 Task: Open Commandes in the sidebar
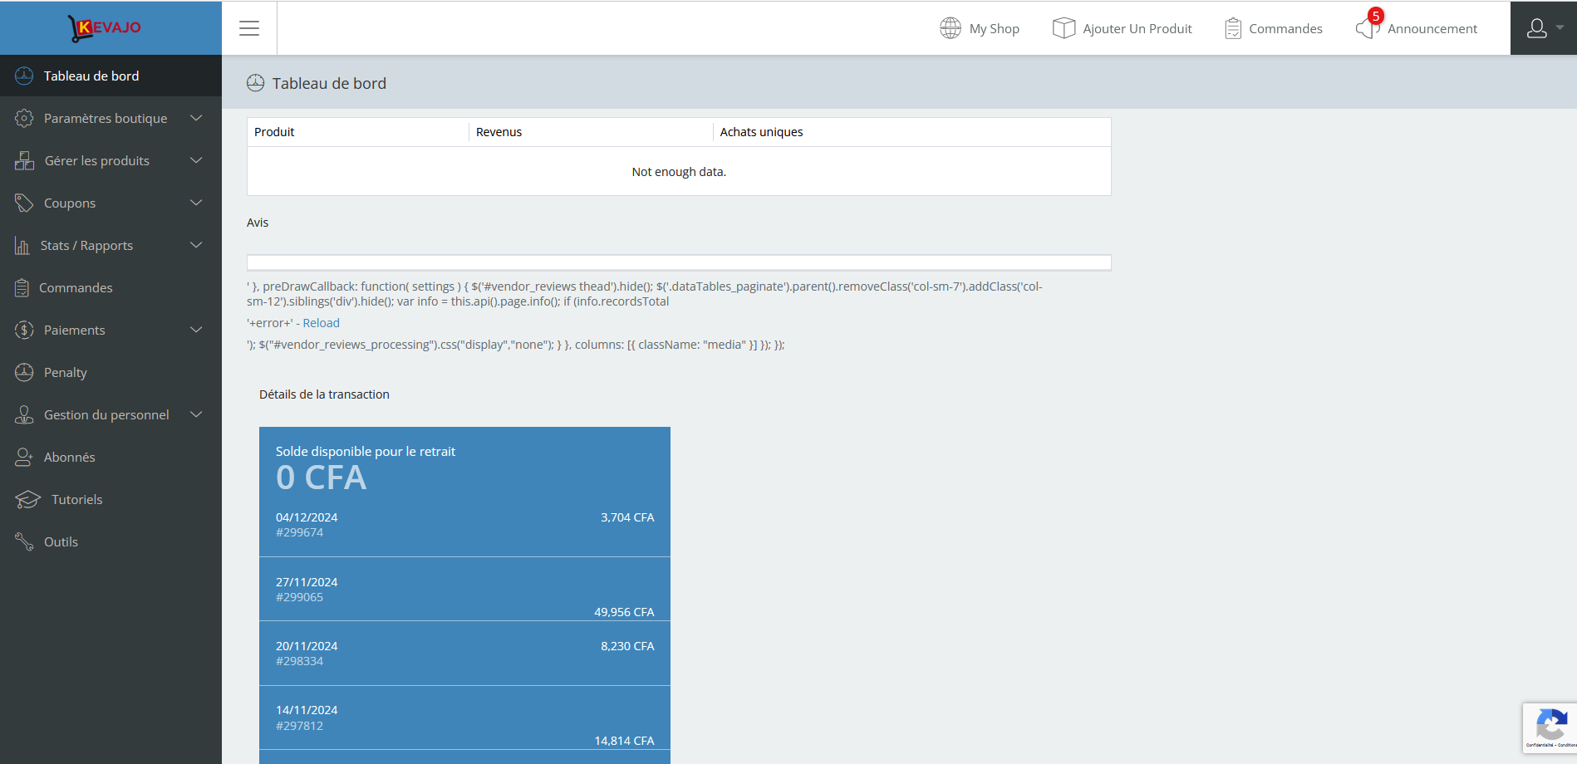pos(76,288)
